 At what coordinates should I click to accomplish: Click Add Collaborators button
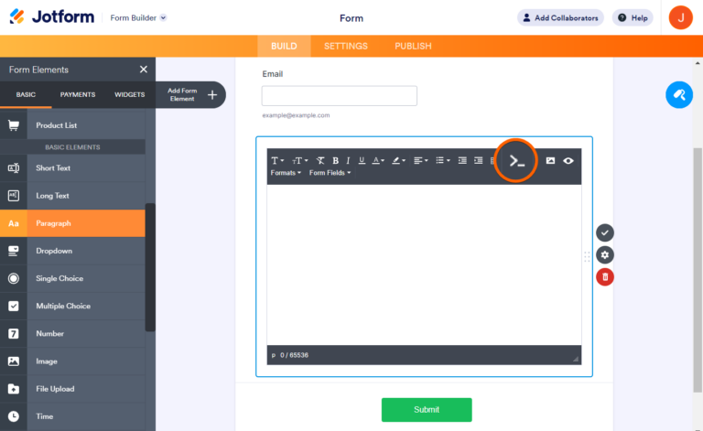pos(560,18)
